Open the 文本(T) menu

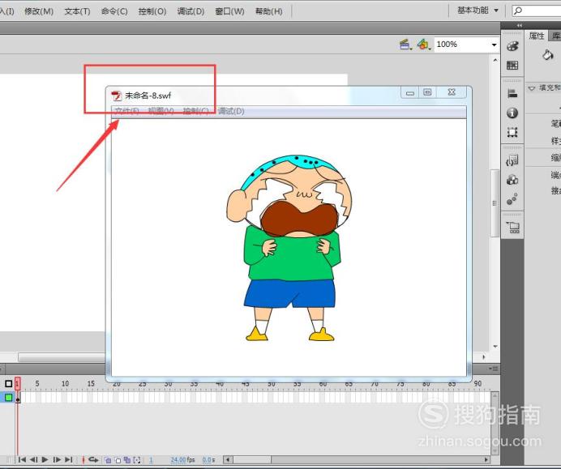click(77, 11)
